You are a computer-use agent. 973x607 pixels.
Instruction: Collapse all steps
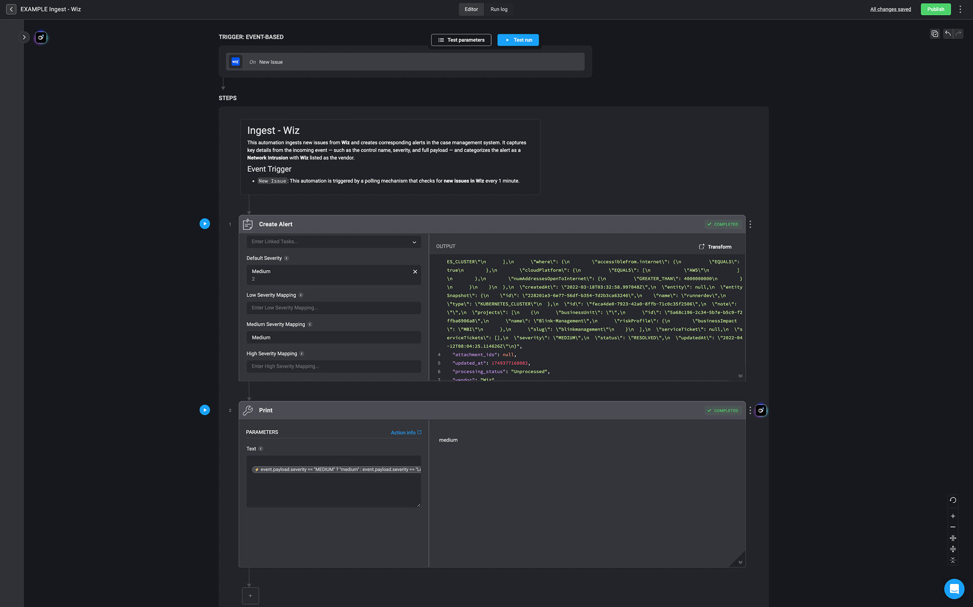tap(953, 560)
